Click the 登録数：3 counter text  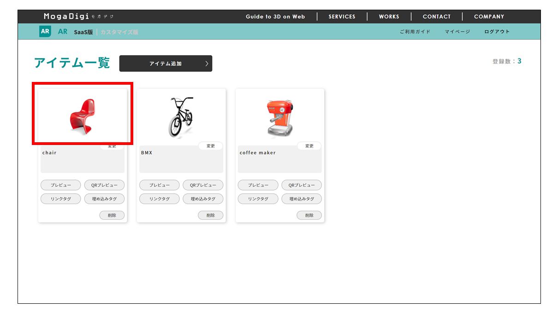click(x=507, y=61)
